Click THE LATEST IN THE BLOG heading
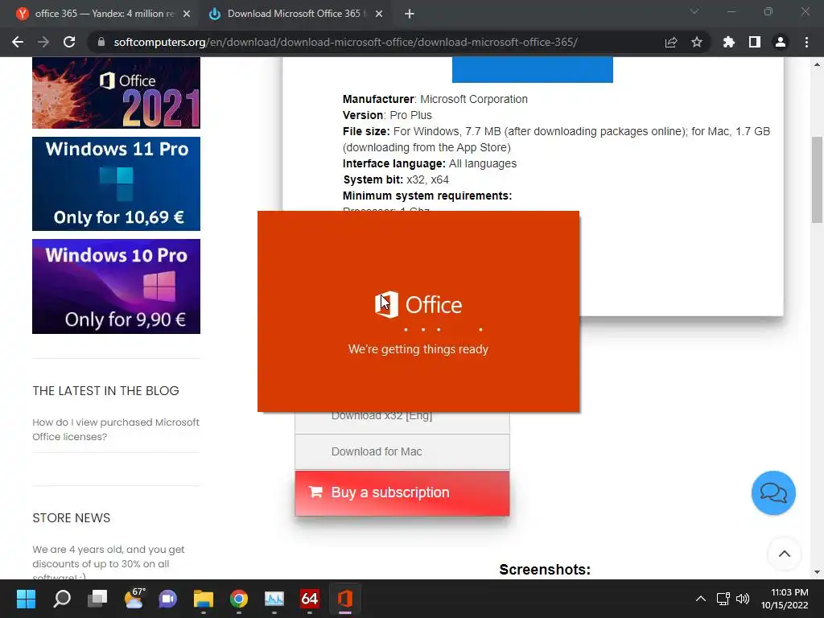Image resolution: width=824 pixels, height=618 pixels. 105,391
